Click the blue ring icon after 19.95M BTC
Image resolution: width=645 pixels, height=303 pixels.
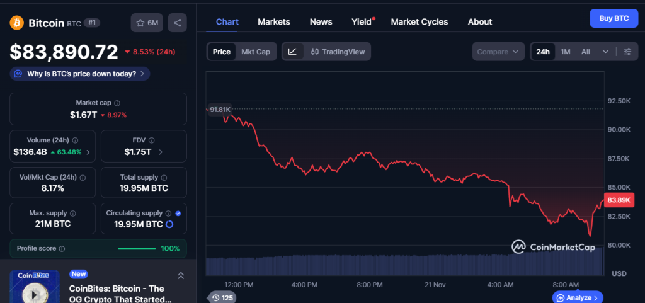click(x=169, y=224)
